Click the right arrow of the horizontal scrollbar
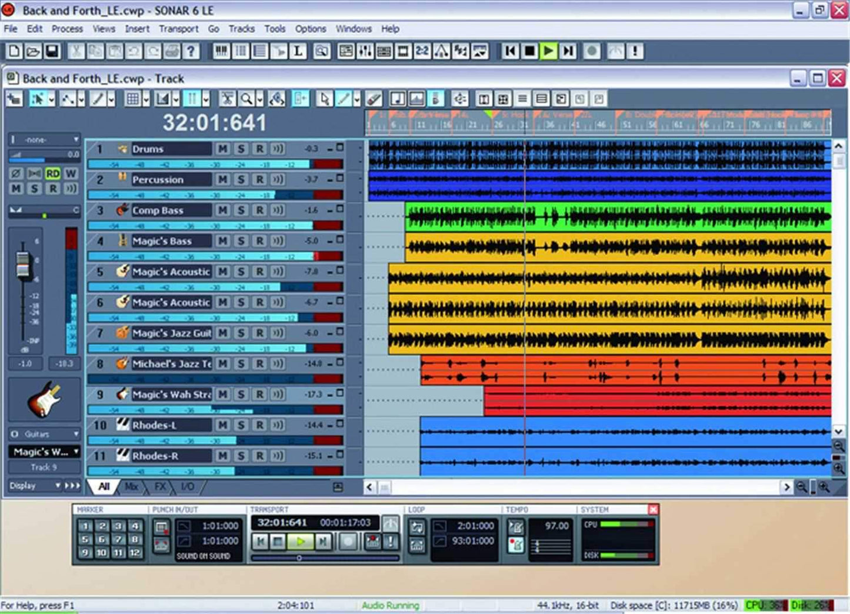The width and height of the screenshot is (850, 614). tap(787, 487)
